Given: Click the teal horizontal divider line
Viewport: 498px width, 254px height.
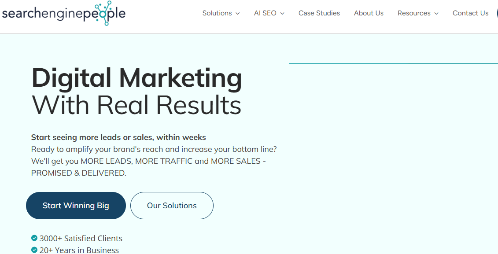Looking at the screenshot, I should click(393, 63).
